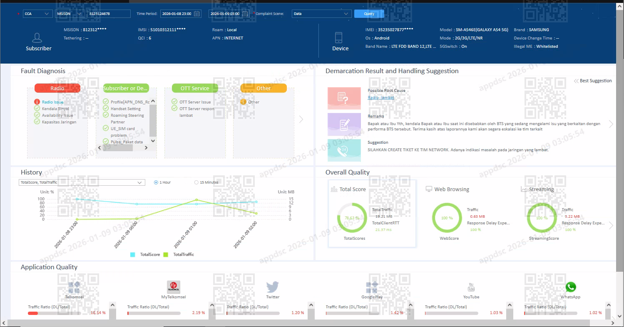Collapse the YouTube app card arrow

click(510, 306)
